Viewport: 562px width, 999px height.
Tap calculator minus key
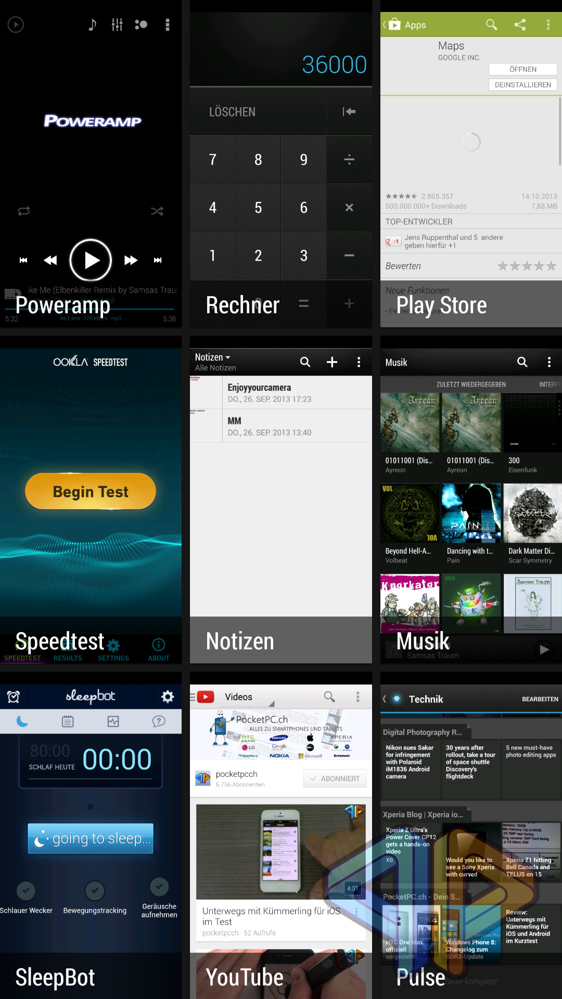349,255
